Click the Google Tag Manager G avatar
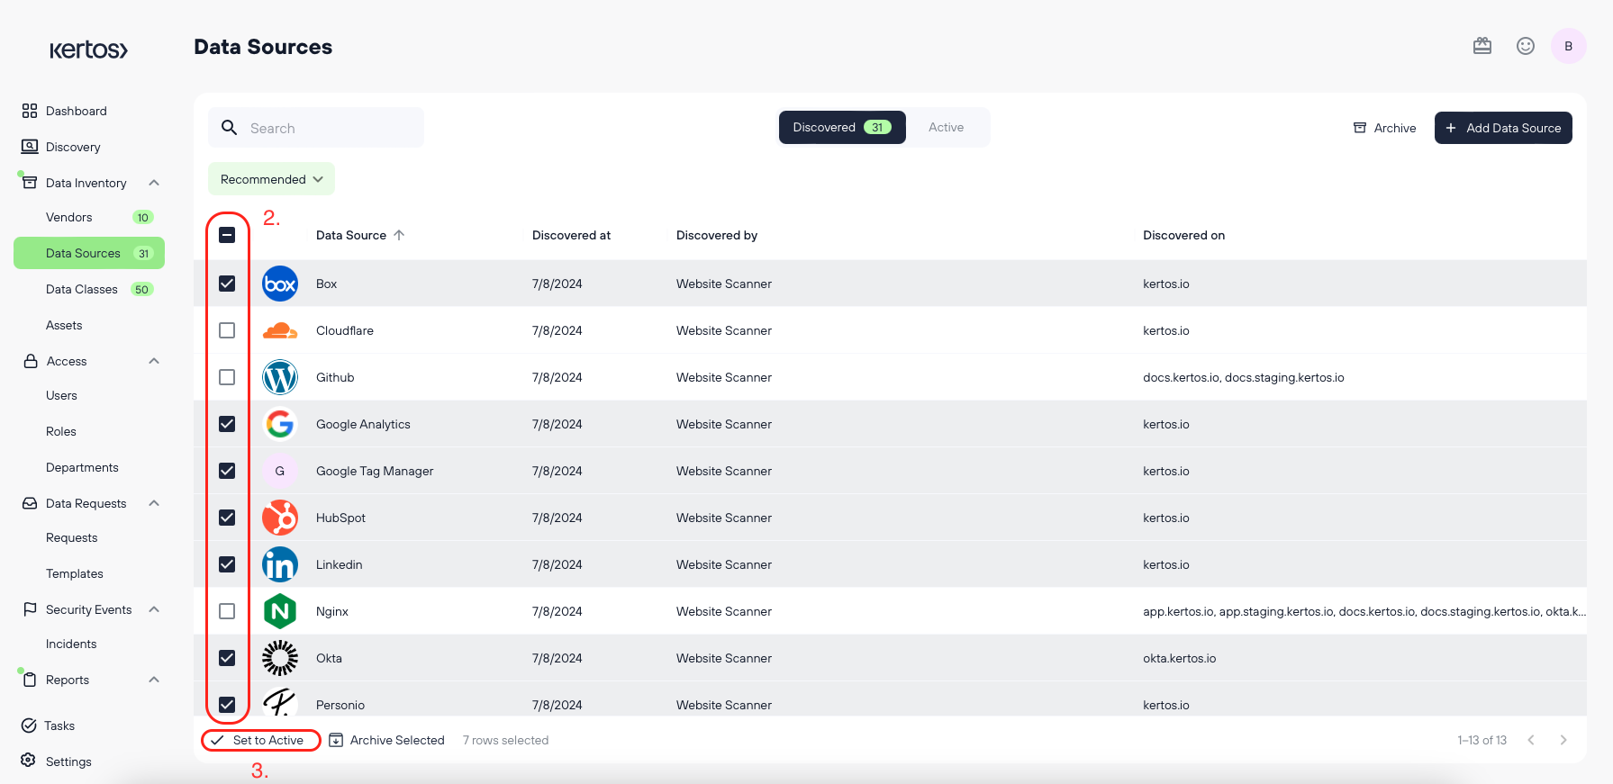The image size is (1613, 784). point(280,471)
